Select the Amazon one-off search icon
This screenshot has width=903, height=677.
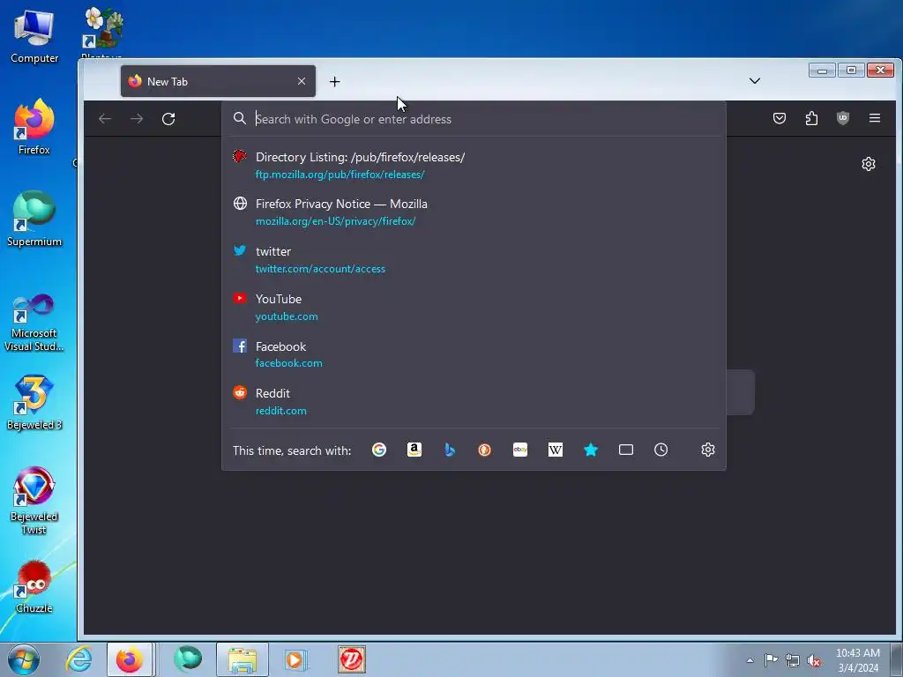tap(414, 450)
